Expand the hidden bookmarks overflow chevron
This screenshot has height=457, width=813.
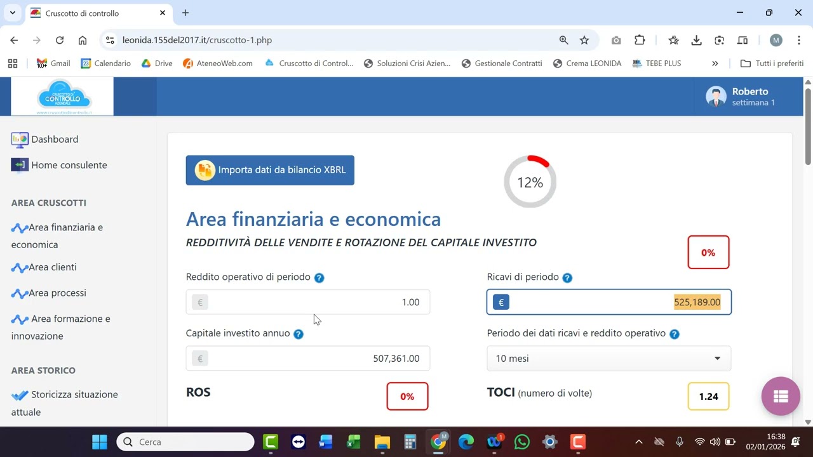715,63
